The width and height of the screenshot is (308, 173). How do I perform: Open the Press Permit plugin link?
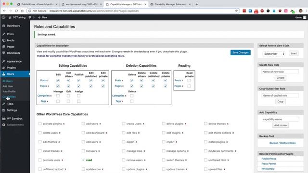click(269, 164)
